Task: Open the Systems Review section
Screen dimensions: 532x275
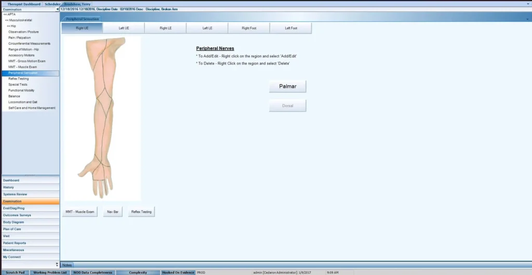Action: click(x=31, y=194)
